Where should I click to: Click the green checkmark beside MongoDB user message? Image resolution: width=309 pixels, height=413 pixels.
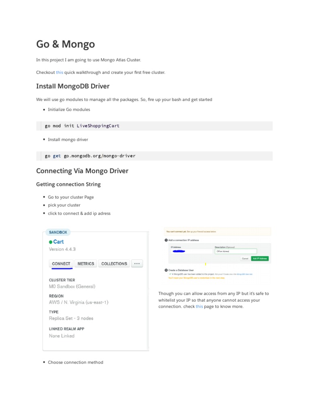coord(170,274)
